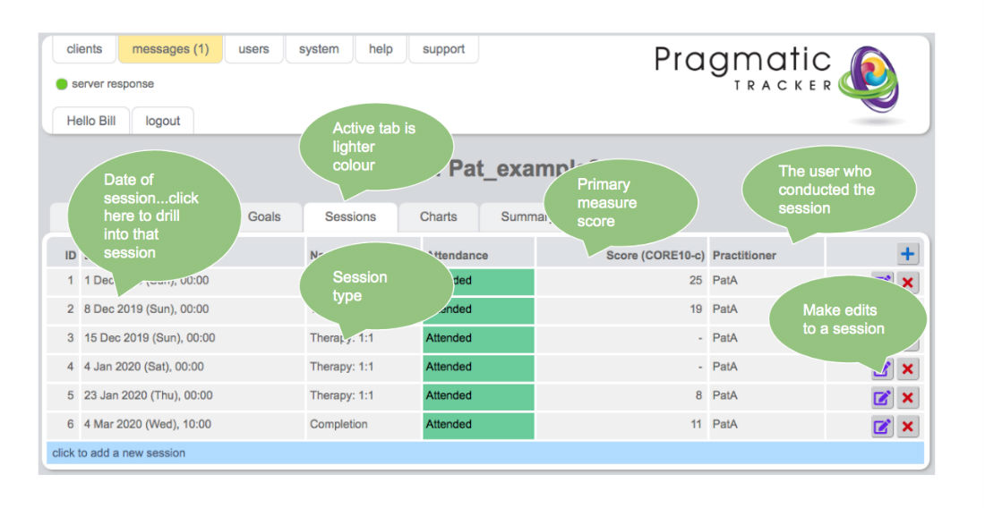This screenshot has width=985, height=508.
Task: Edit the 23 Jan 2020 session
Action: [x=882, y=398]
